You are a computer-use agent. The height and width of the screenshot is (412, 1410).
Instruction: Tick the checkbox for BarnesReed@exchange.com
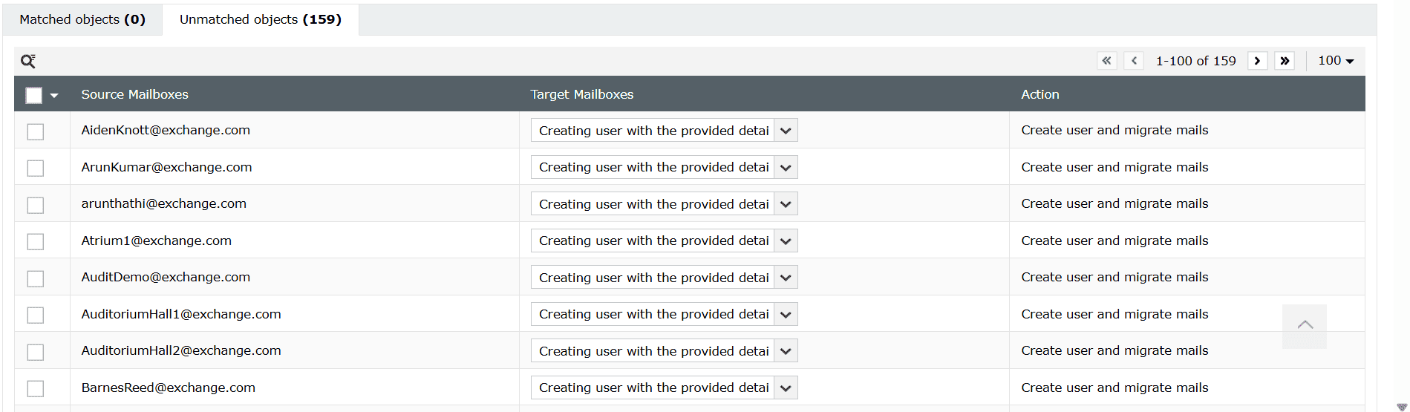click(x=36, y=388)
